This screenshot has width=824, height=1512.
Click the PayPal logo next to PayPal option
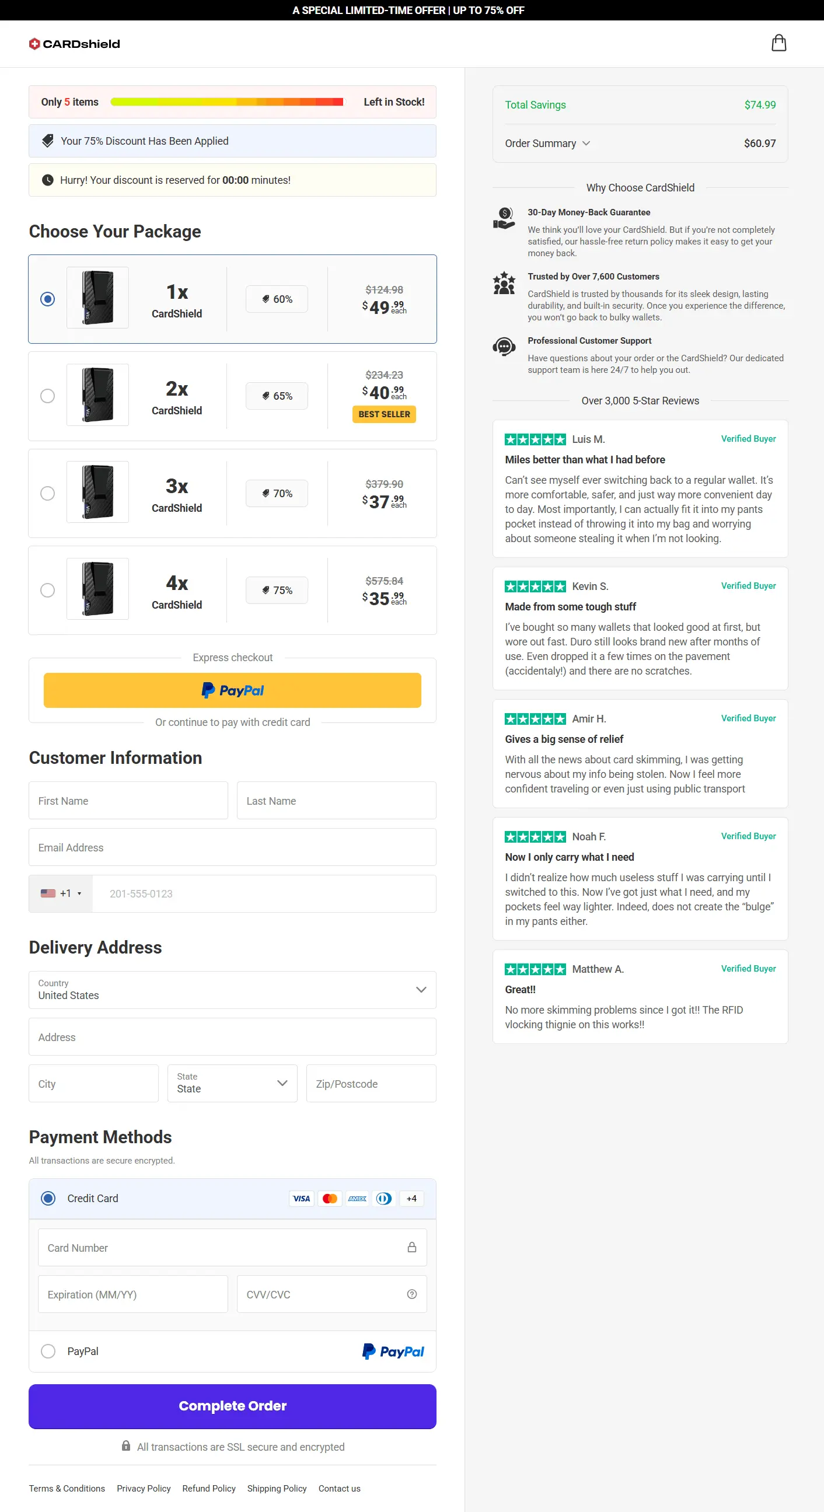click(392, 1351)
